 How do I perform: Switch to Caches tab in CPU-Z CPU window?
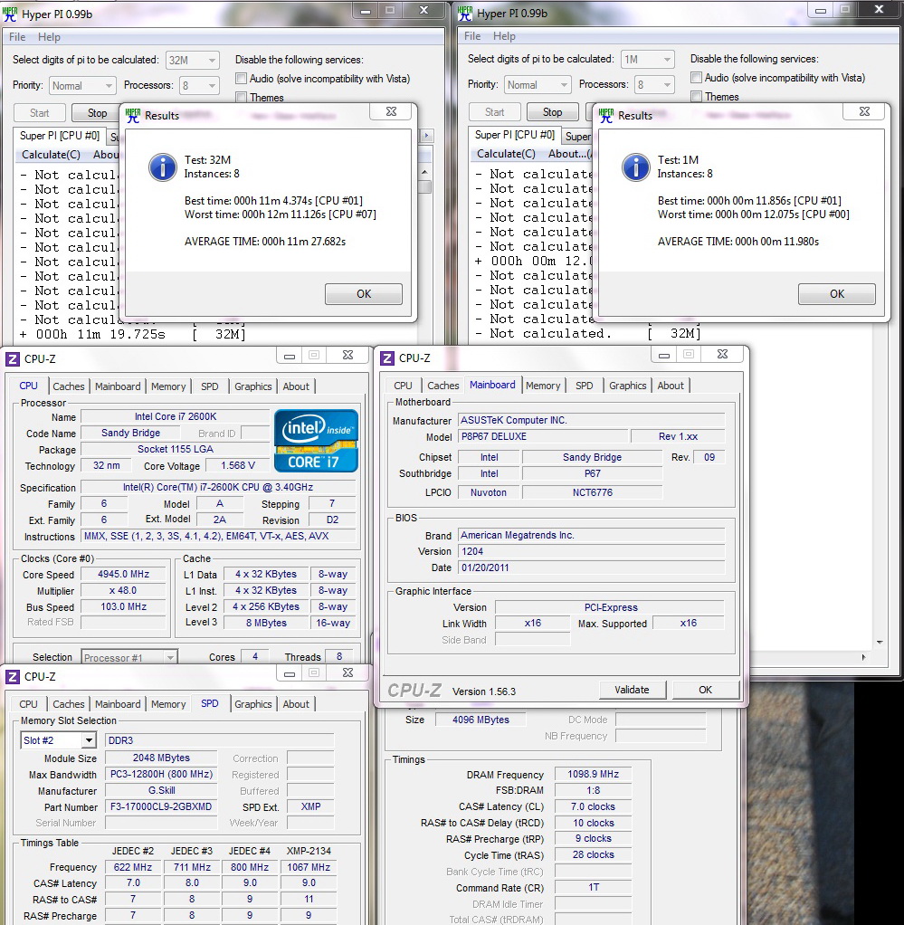coord(69,386)
